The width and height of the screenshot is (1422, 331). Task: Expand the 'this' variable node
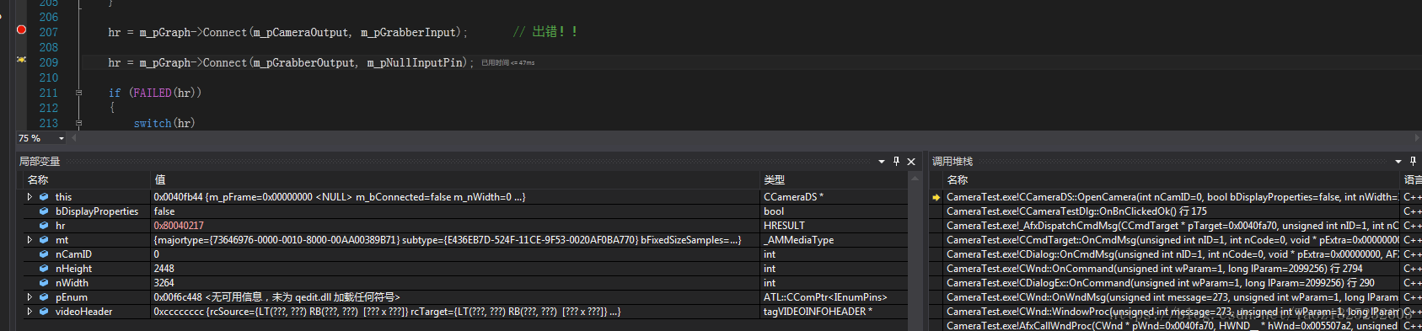[30, 197]
